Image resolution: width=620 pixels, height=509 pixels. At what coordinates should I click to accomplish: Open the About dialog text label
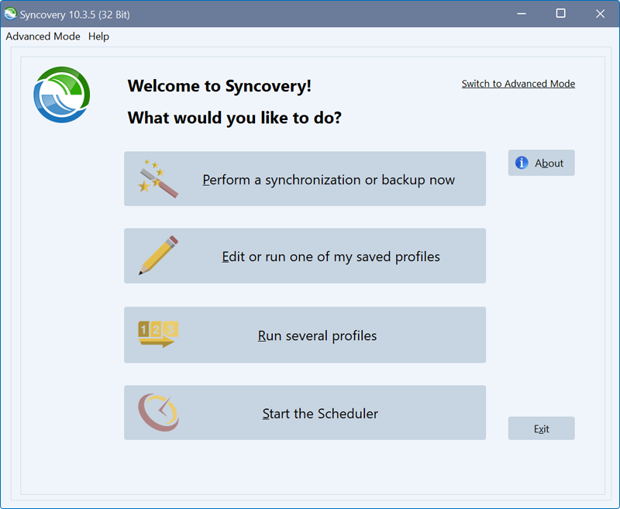(x=549, y=163)
